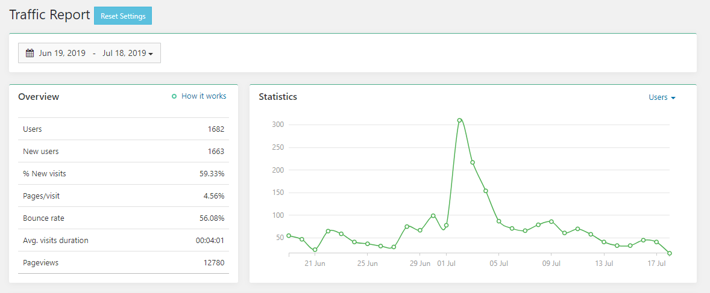
Task: Select the Pageviews row in Overview
Action: click(124, 263)
